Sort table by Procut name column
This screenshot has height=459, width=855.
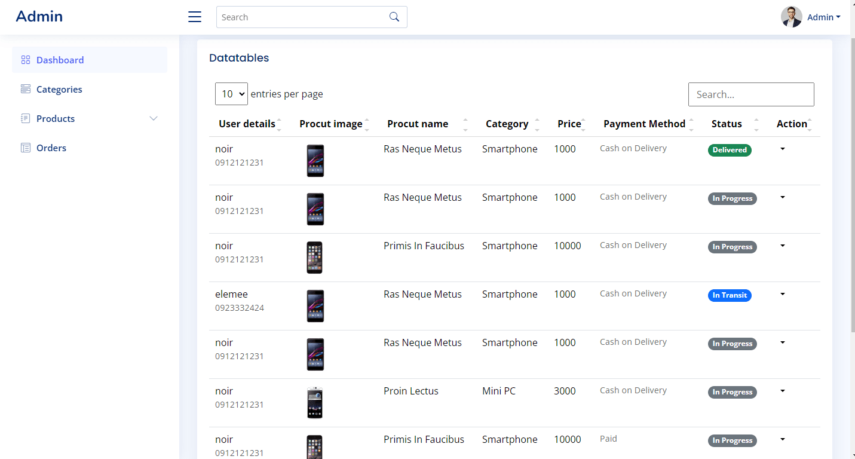coord(427,124)
